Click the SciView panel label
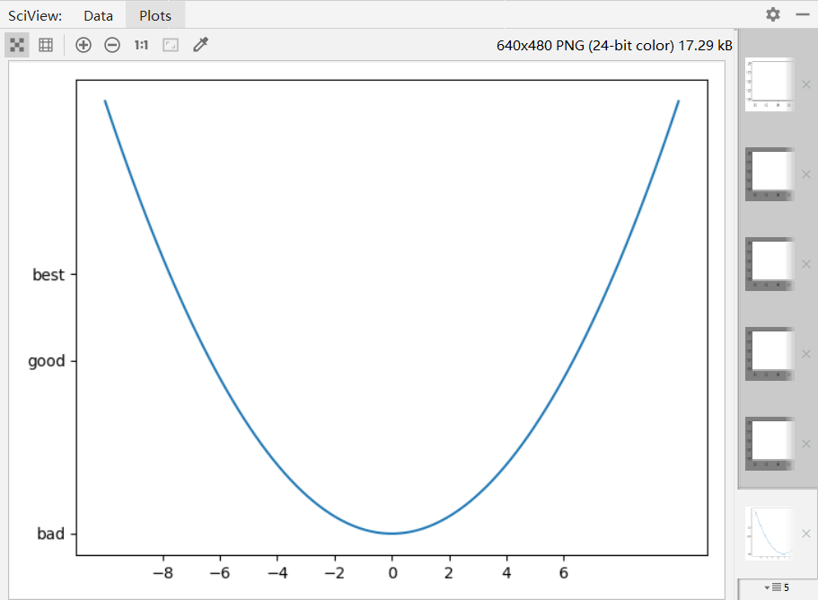Image resolution: width=818 pixels, height=600 pixels. tap(34, 14)
